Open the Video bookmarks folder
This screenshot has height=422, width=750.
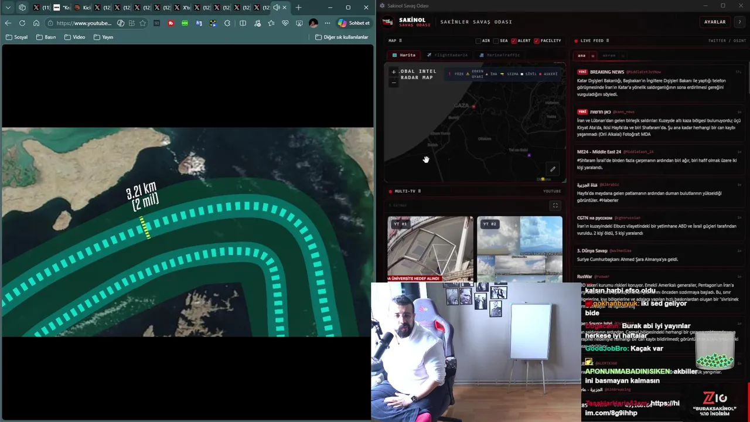(x=74, y=37)
